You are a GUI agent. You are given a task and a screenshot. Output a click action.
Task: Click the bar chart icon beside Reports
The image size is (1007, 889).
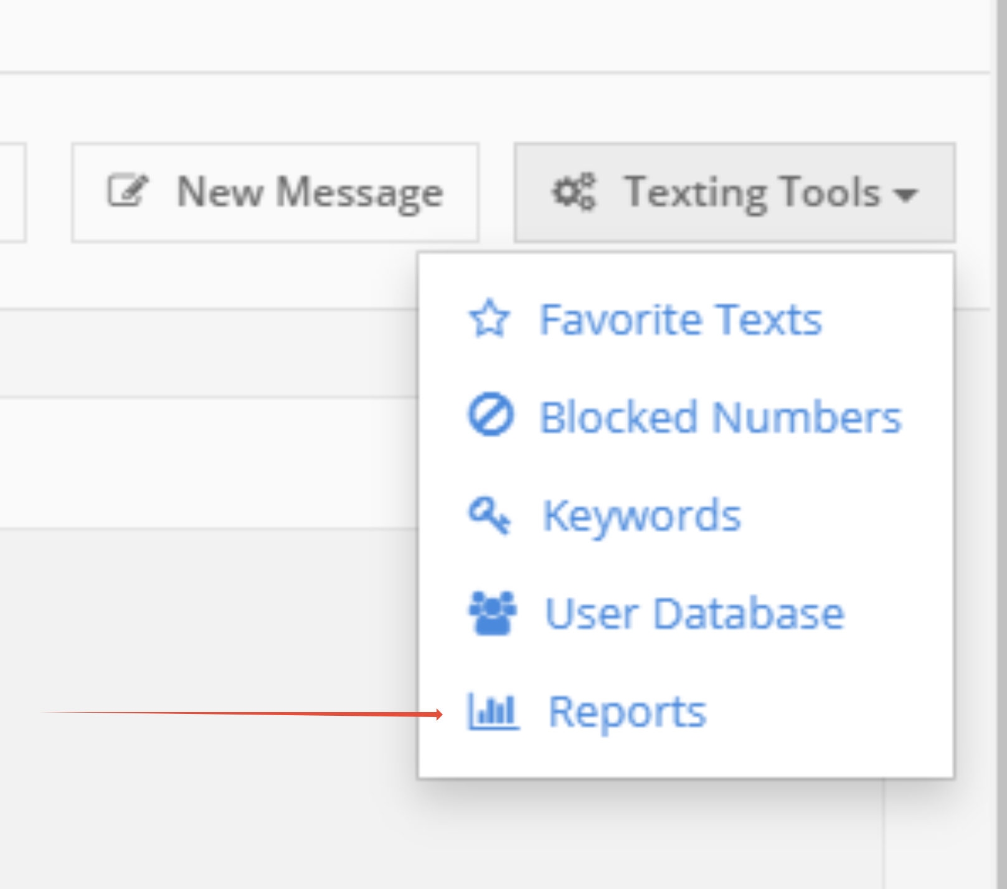click(493, 711)
